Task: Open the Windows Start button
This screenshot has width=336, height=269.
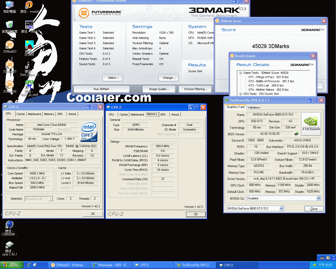Action: 12,265
